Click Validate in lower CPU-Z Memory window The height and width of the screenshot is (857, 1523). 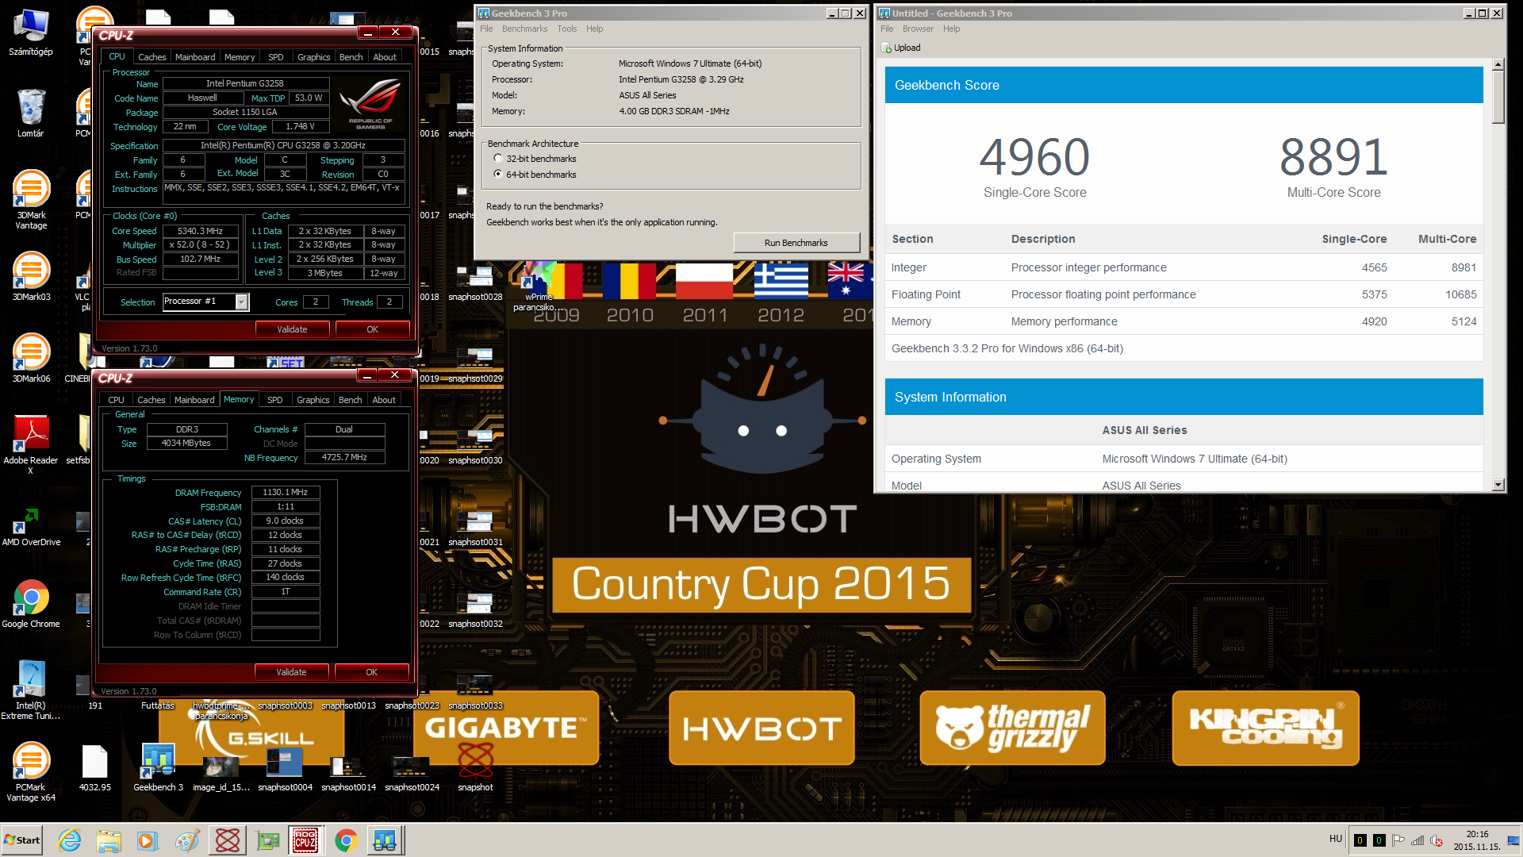pyautogui.click(x=291, y=672)
